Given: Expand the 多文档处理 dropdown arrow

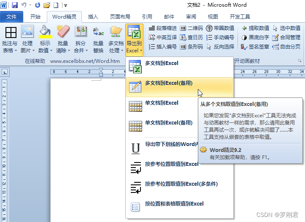Looking at the screenshot, I should (122, 51).
